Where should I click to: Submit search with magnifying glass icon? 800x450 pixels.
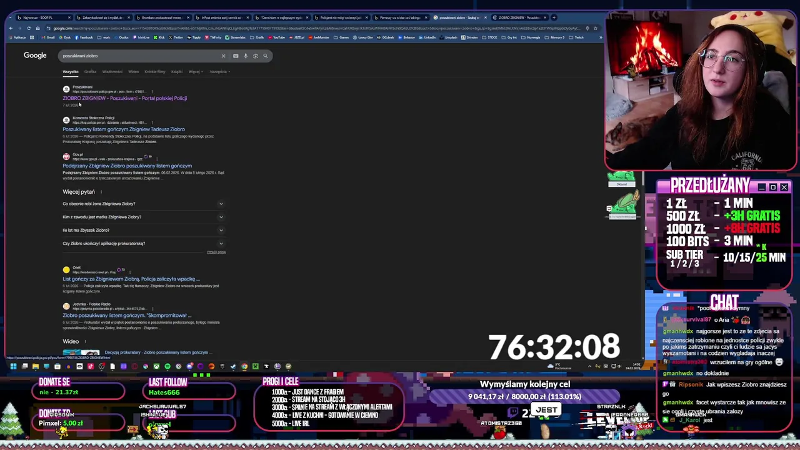tap(265, 56)
